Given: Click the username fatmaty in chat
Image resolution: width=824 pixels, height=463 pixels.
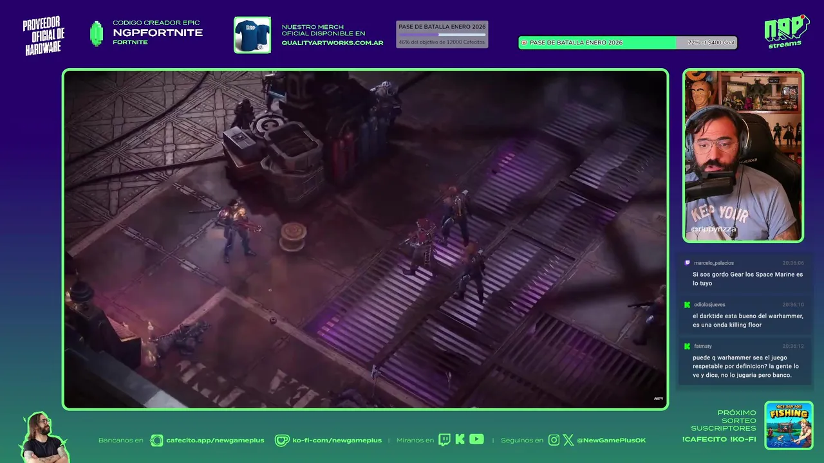Looking at the screenshot, I should click(x=703, y=347).
